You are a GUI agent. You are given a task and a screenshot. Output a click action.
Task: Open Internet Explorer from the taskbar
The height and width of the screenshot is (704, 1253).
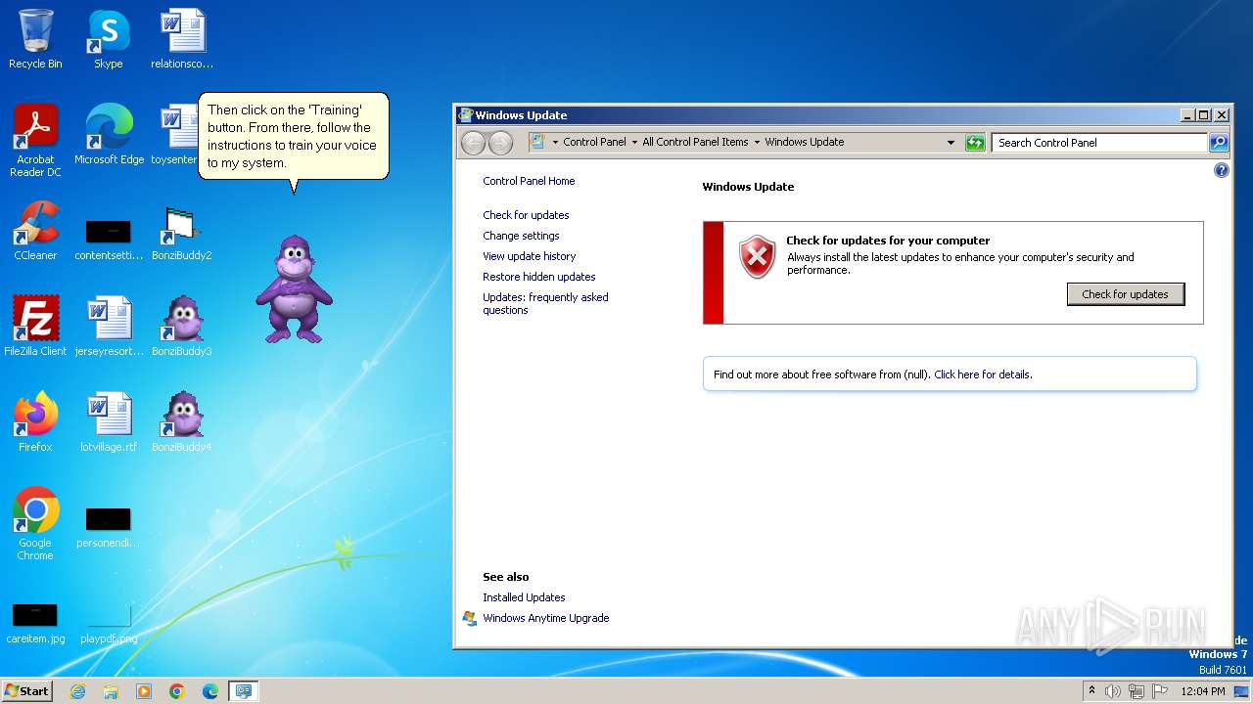[x=78, y=691]
